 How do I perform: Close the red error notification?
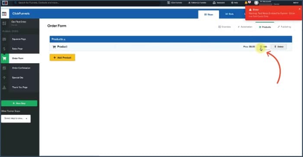click(300, 9)
